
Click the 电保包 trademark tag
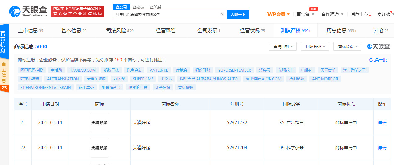[307, 70]
